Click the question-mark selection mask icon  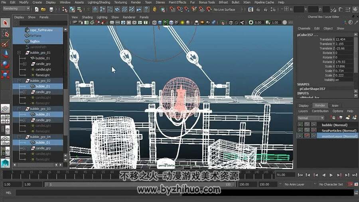146,10
